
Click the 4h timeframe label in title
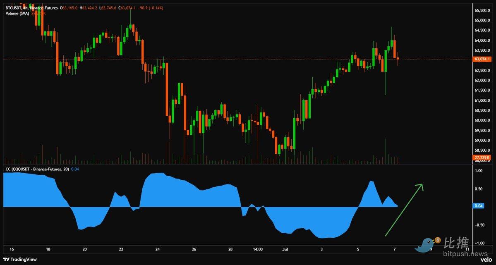click(25, 8)
